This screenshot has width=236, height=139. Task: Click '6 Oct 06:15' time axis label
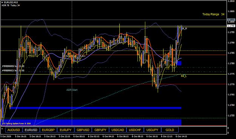click(x=123, y=136)
